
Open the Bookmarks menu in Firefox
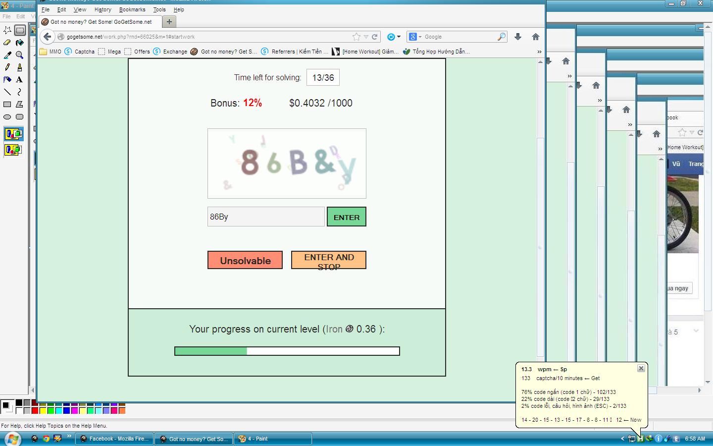(132, 9)
